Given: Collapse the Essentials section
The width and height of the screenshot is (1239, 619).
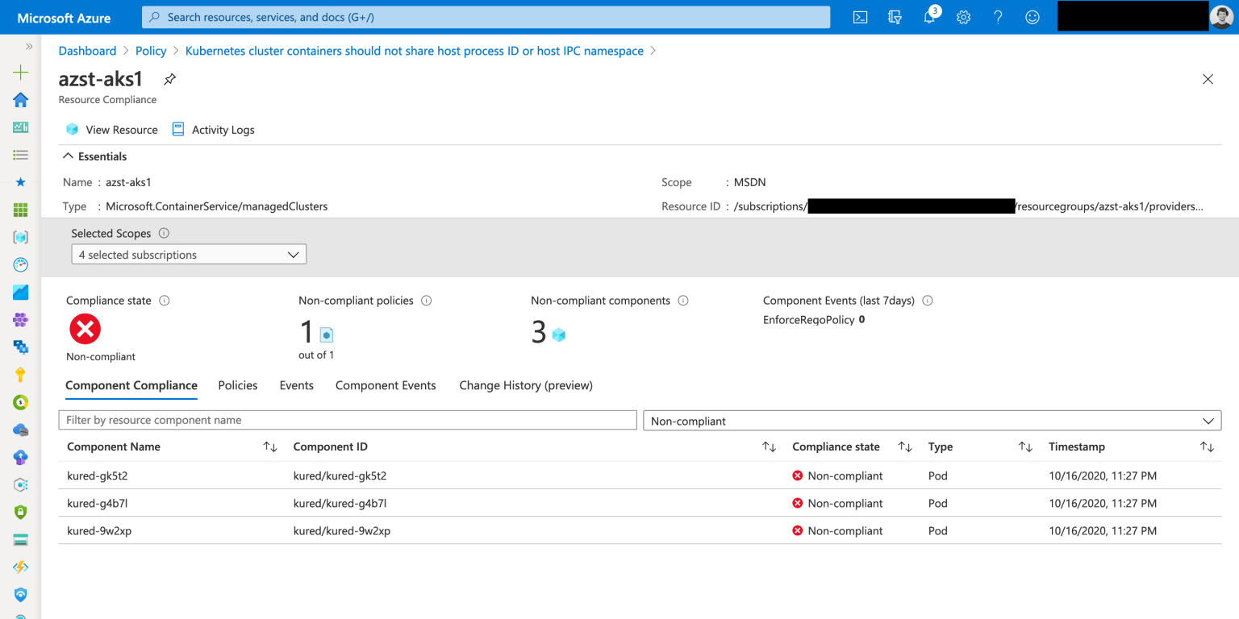Looking at the screenshot, I should point(95,156).
